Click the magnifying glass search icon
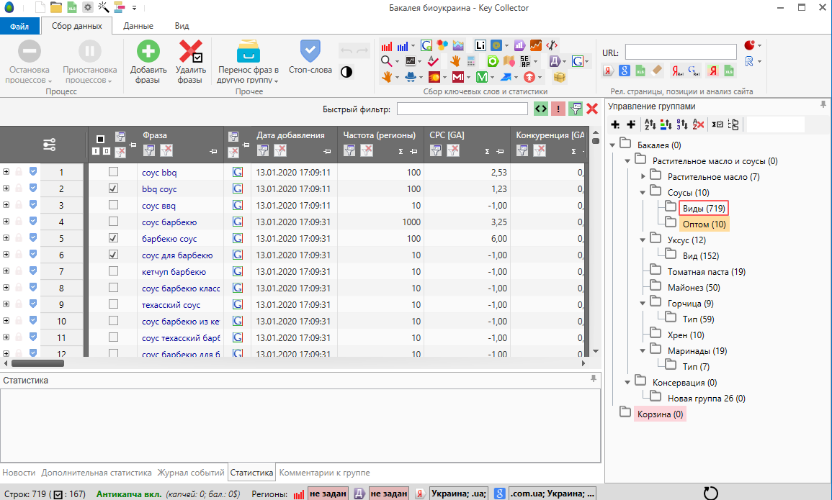 [386, 61]
